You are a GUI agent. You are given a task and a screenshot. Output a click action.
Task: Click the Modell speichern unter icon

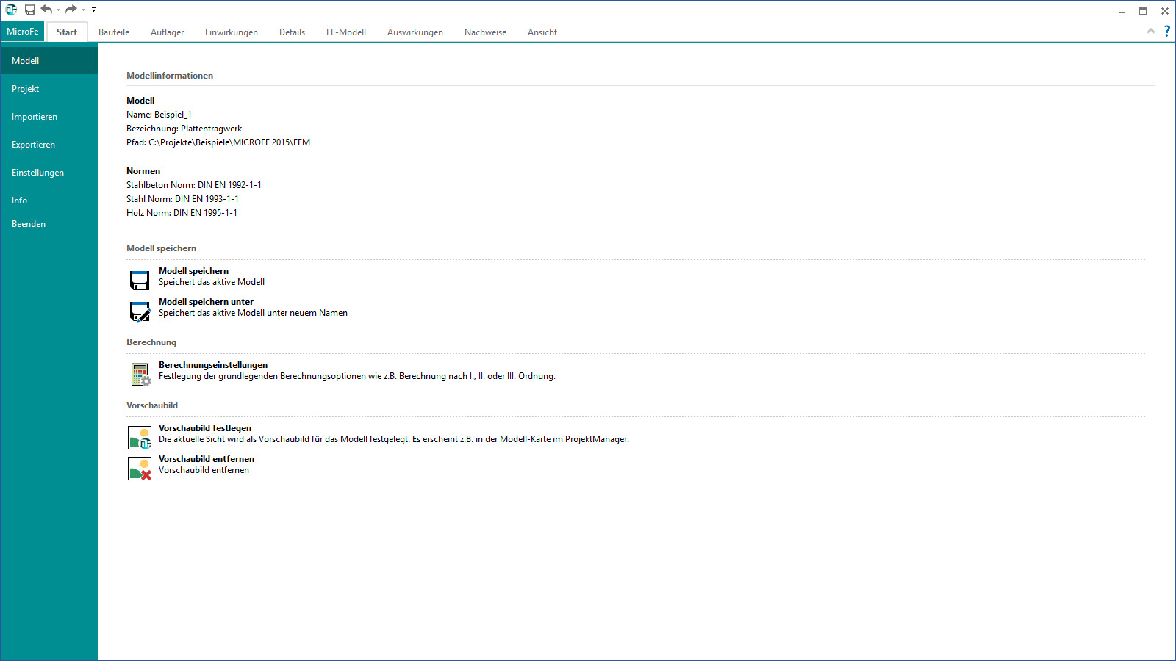pos(140,311)
